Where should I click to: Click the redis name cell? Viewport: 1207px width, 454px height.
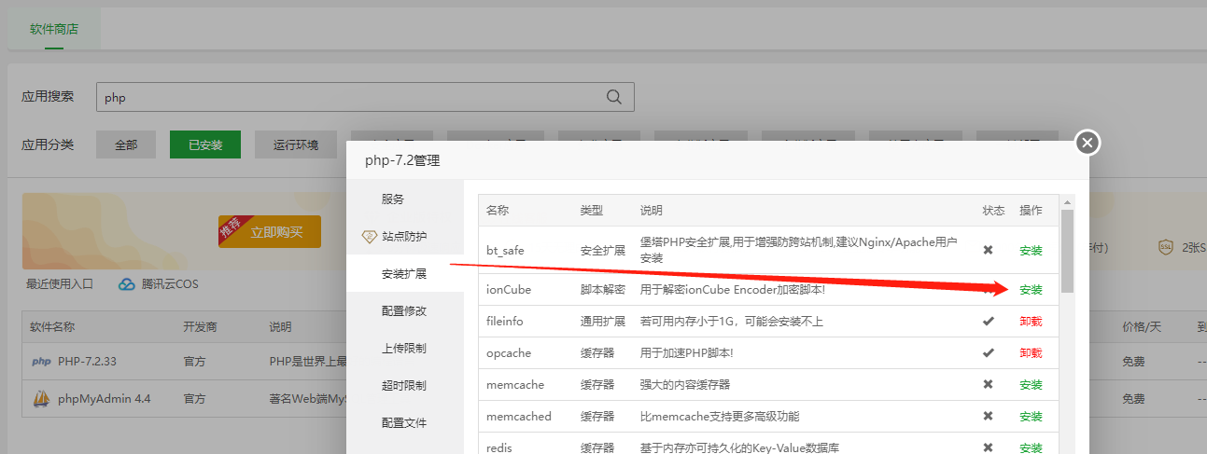coord(499,448)
